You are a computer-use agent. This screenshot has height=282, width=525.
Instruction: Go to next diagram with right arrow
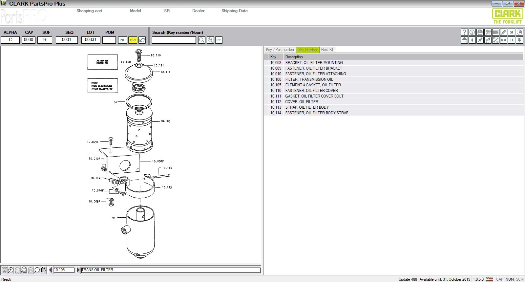(x=78, y=270)
